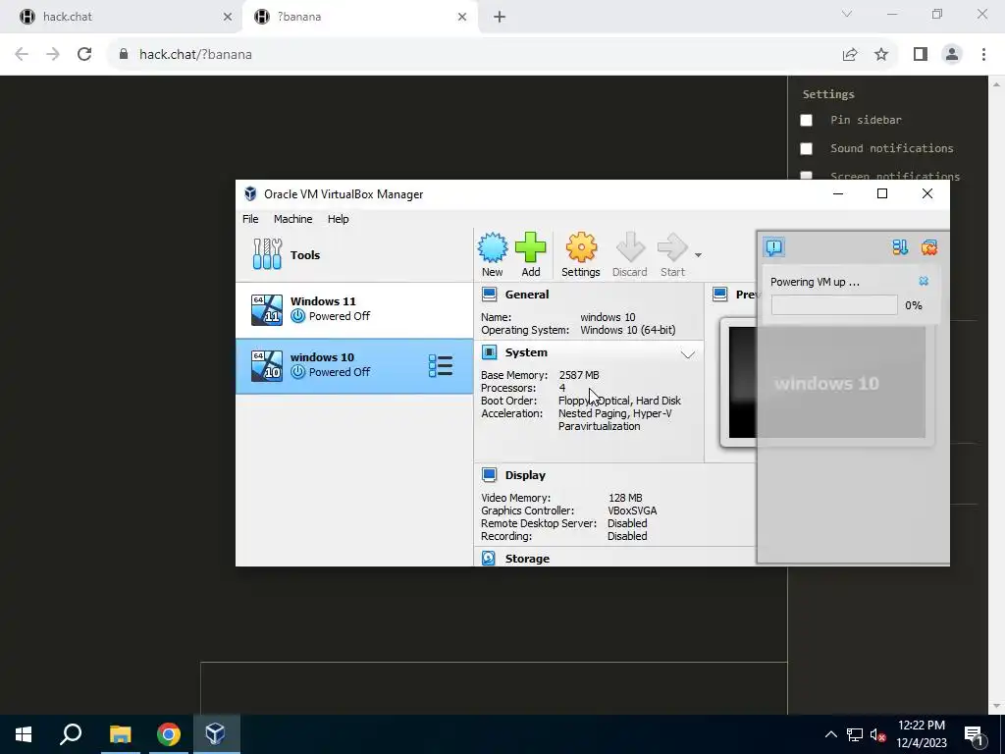Click the muted volume tray icon
Screen dimensions: 1005x754
(877, 734)
